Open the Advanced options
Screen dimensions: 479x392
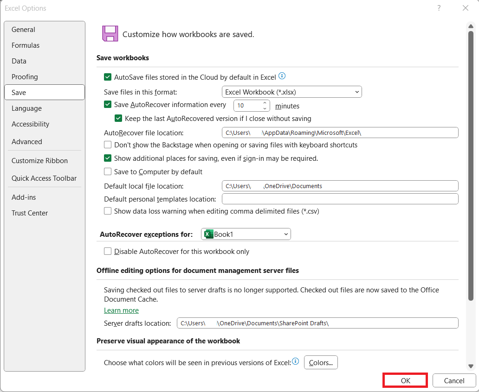coord(45,141)
